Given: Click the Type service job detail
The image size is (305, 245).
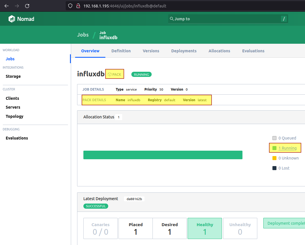Looking at the screenshot, I should tap(126, 89).
